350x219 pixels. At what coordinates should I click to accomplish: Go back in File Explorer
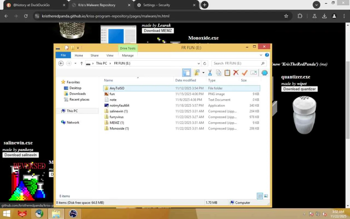[61, 63]
